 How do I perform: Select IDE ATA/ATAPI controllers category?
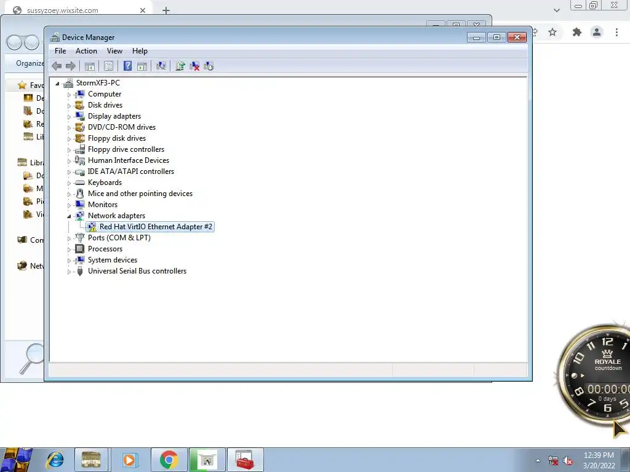(131, 171)
